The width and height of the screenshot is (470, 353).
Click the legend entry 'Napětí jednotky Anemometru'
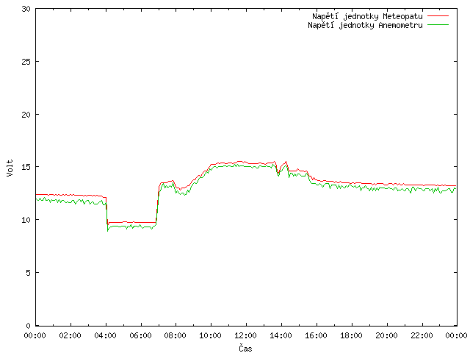365,25
